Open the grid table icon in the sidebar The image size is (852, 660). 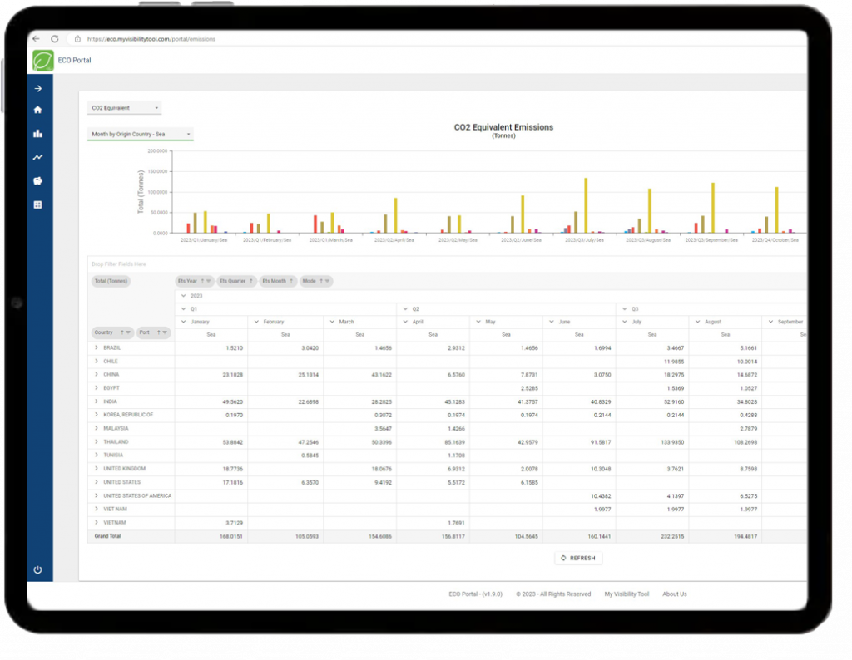coord(37,204)
